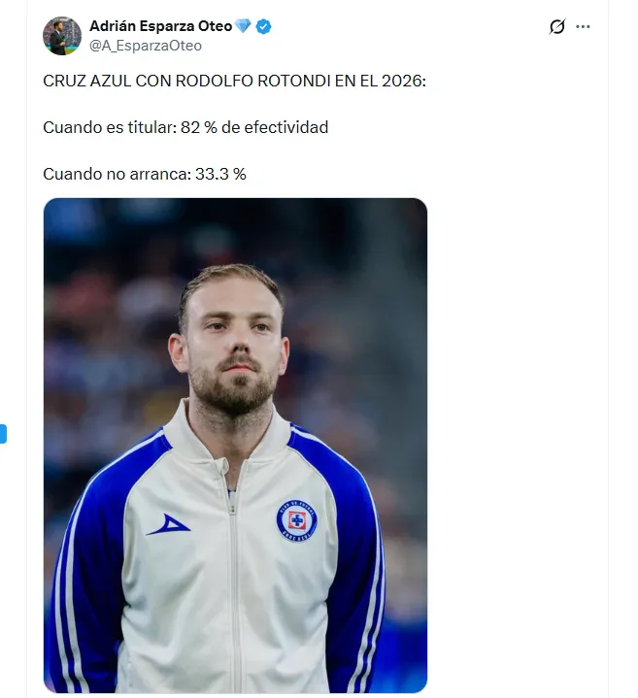Click the brand logo on jacket's chest

coord(168,525)
